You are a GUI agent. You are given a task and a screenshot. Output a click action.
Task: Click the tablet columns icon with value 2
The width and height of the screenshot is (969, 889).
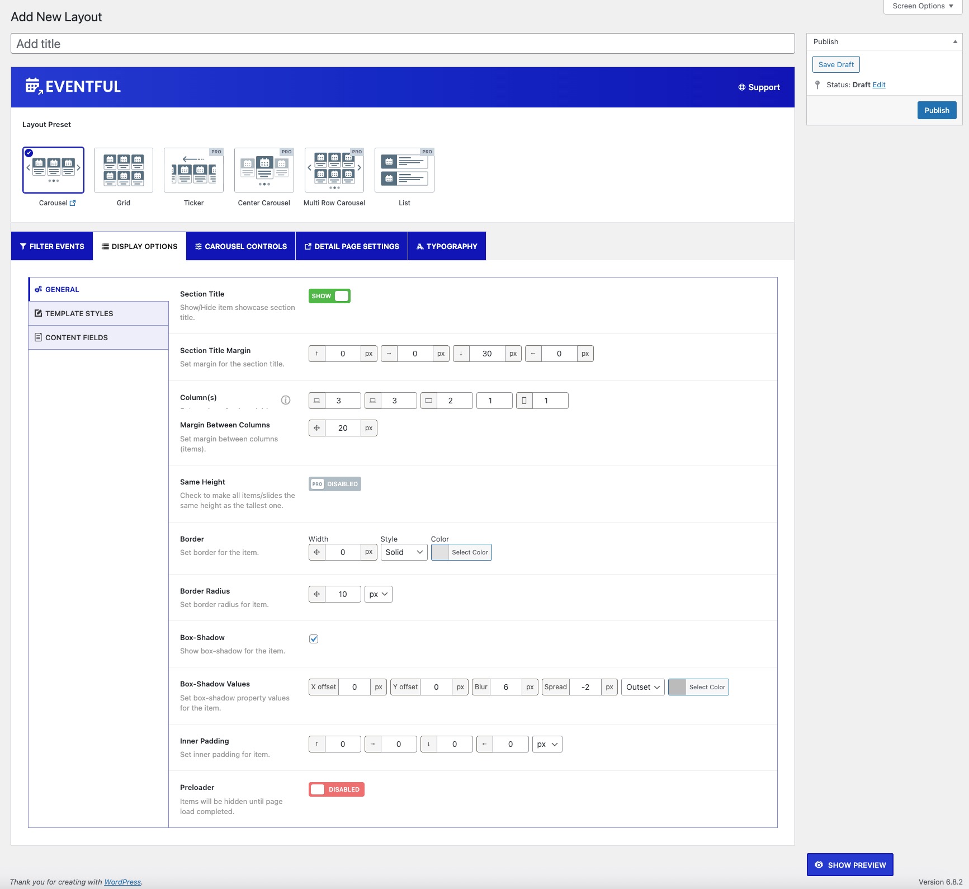[429, 401]
